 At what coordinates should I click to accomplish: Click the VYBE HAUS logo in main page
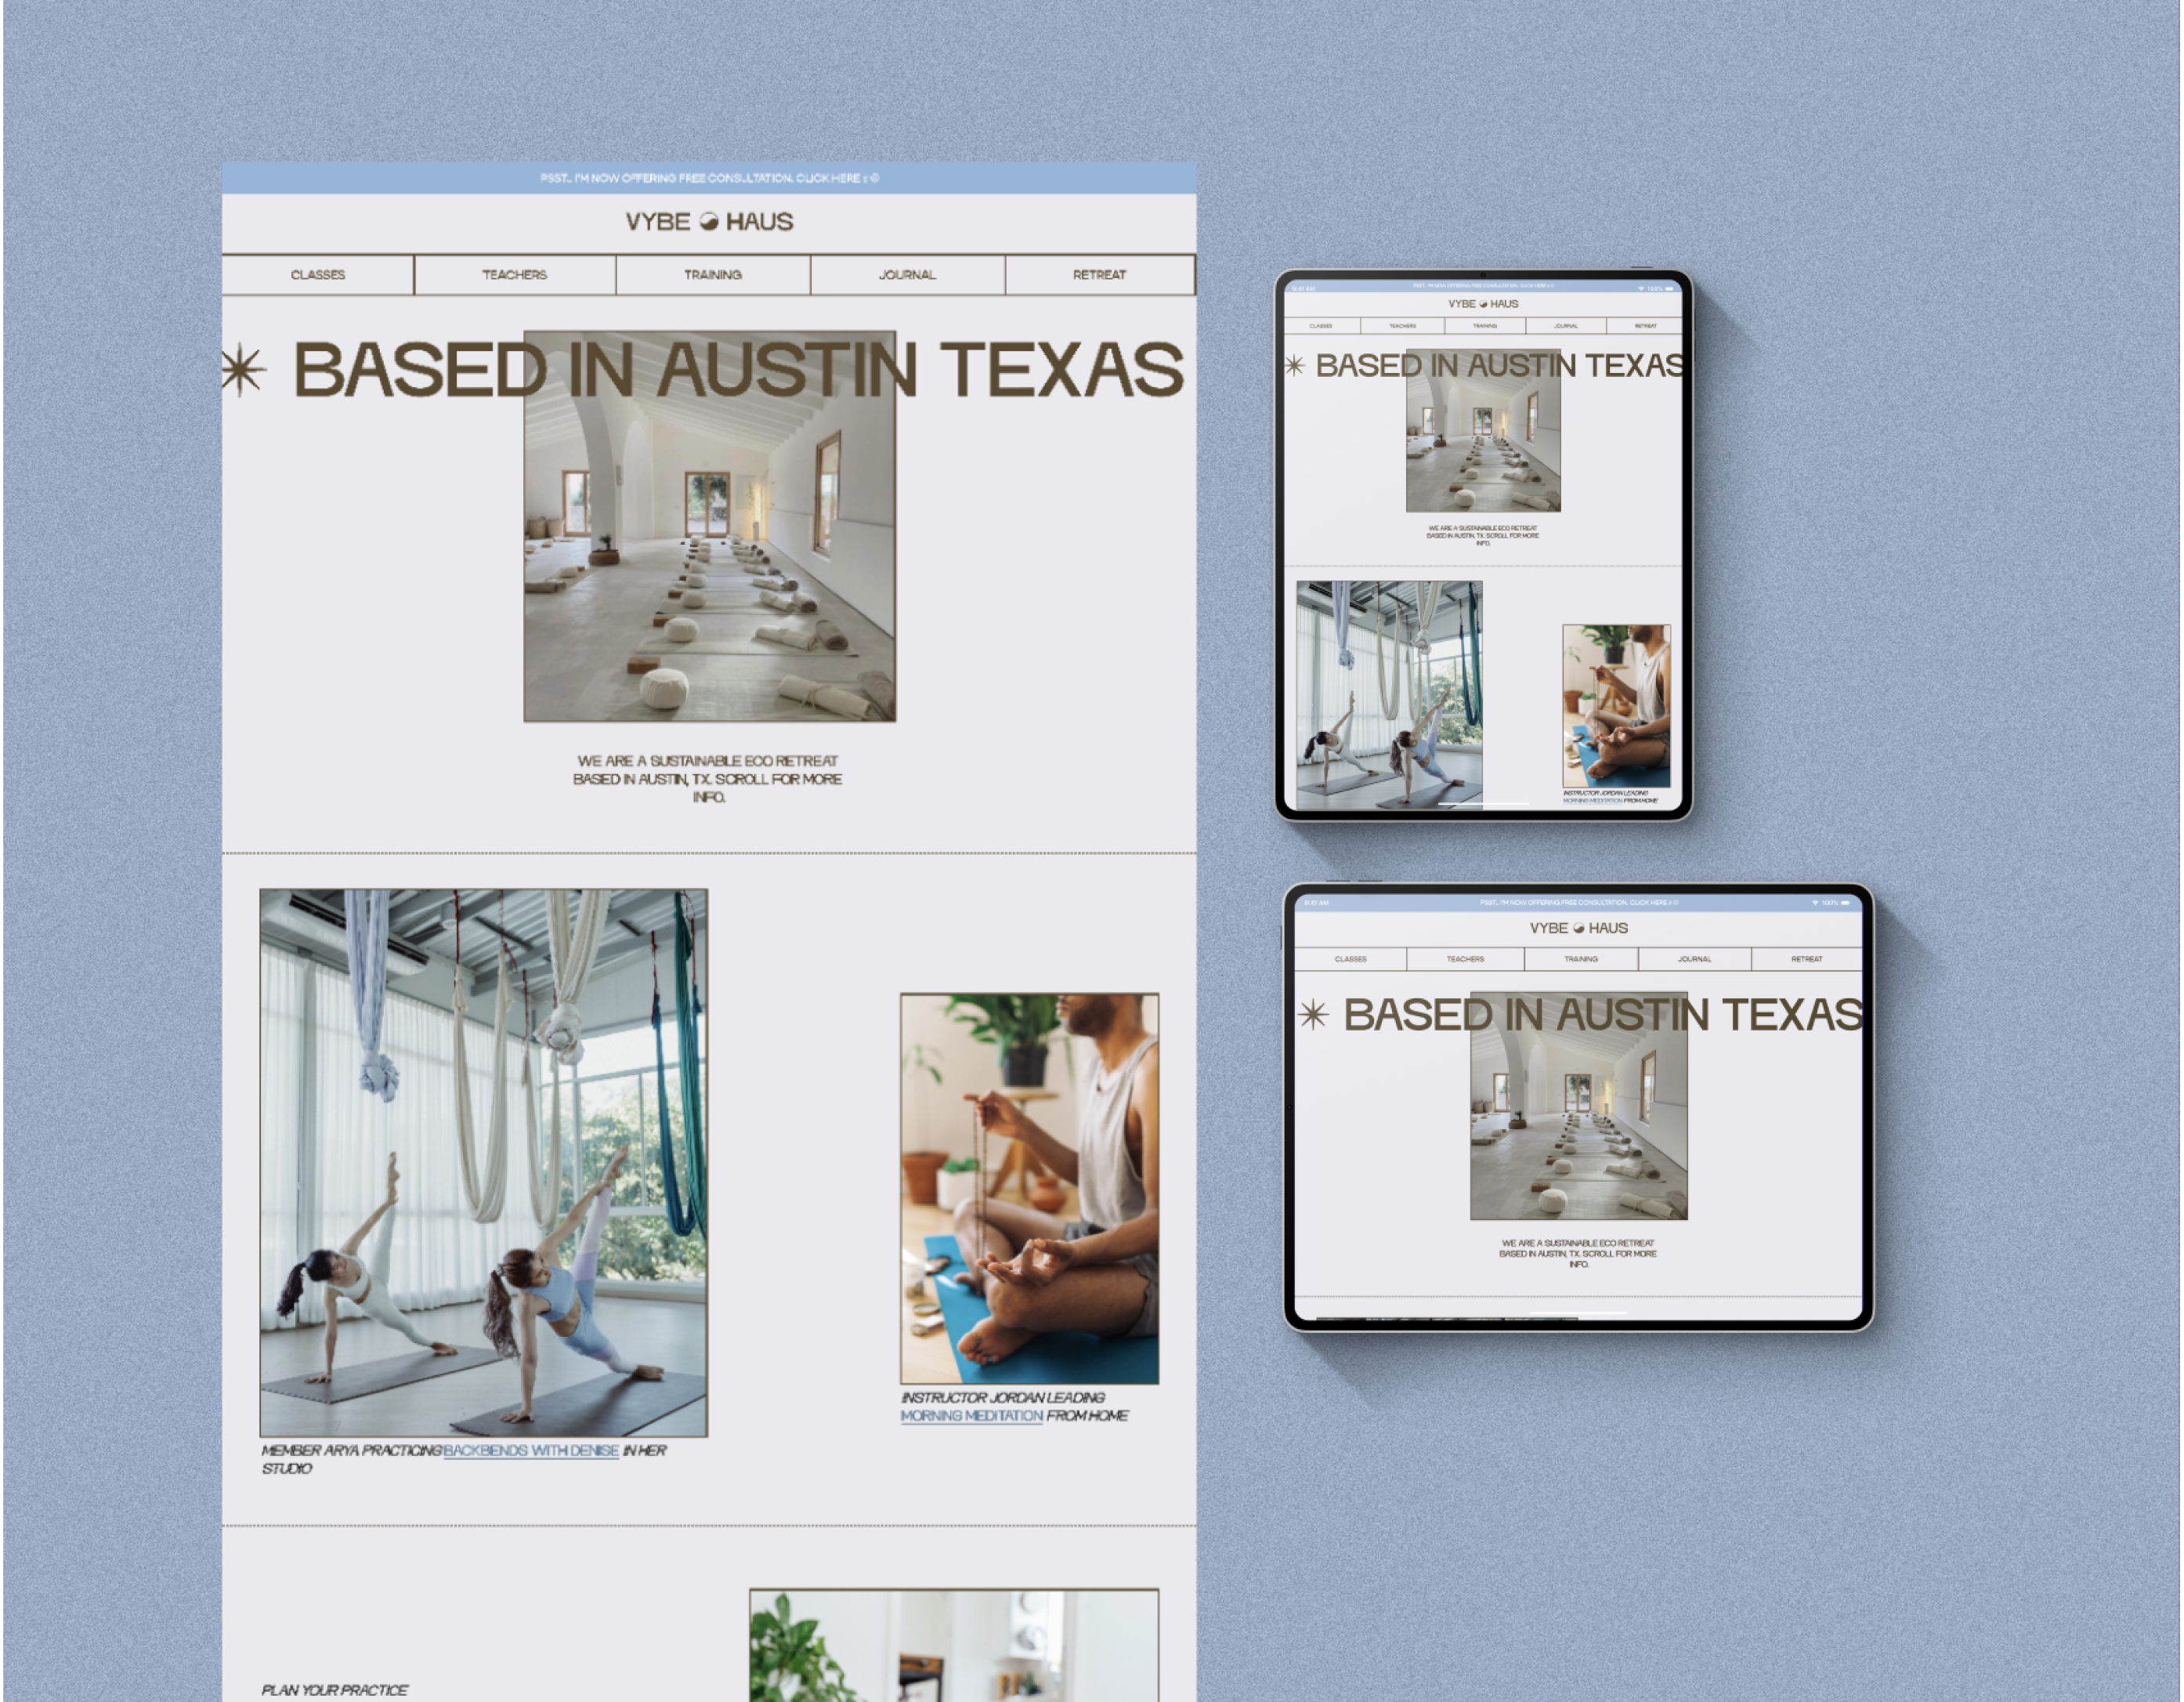(709, 222)
